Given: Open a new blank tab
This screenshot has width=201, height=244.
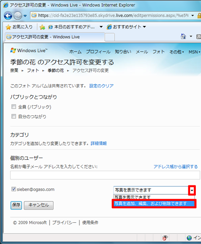Looking at the screenshot, I should [110, 37].
